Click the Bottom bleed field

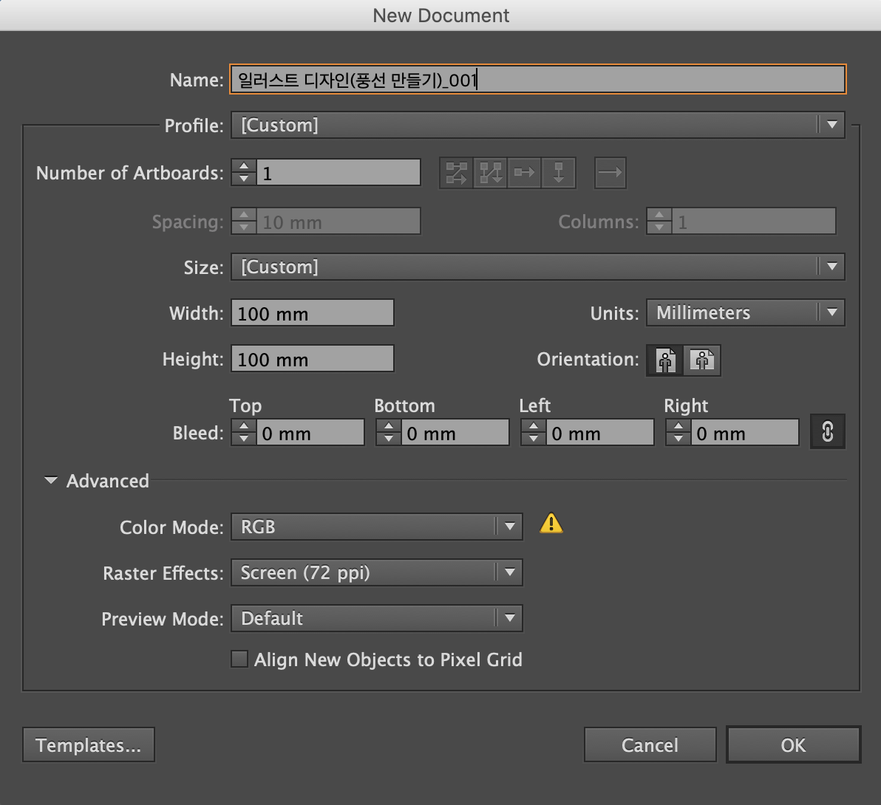coord(455,432)
